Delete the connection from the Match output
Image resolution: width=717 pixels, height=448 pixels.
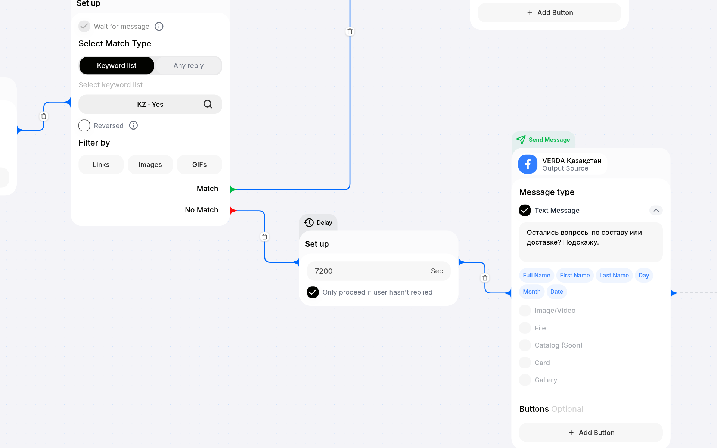tap(350, 31)
